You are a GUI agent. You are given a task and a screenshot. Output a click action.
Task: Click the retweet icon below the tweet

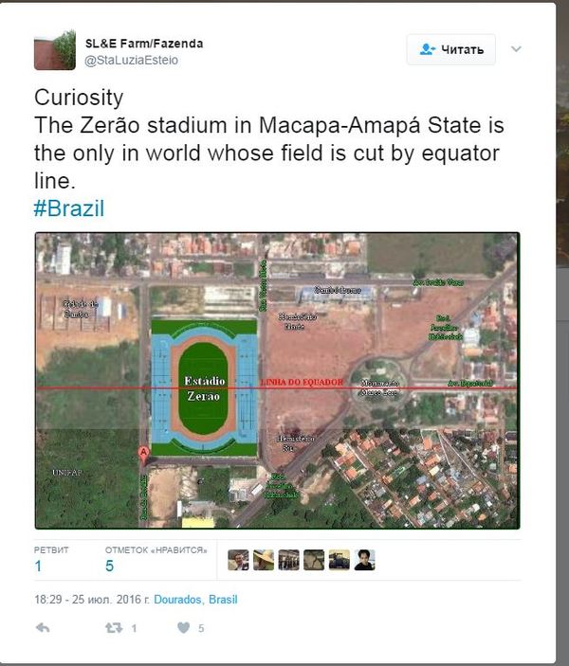coord(113,628)
